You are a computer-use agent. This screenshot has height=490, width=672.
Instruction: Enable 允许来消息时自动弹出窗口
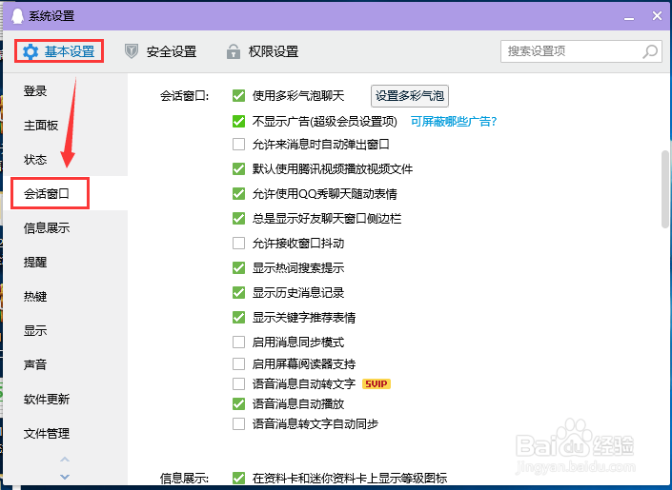(238, 145)
